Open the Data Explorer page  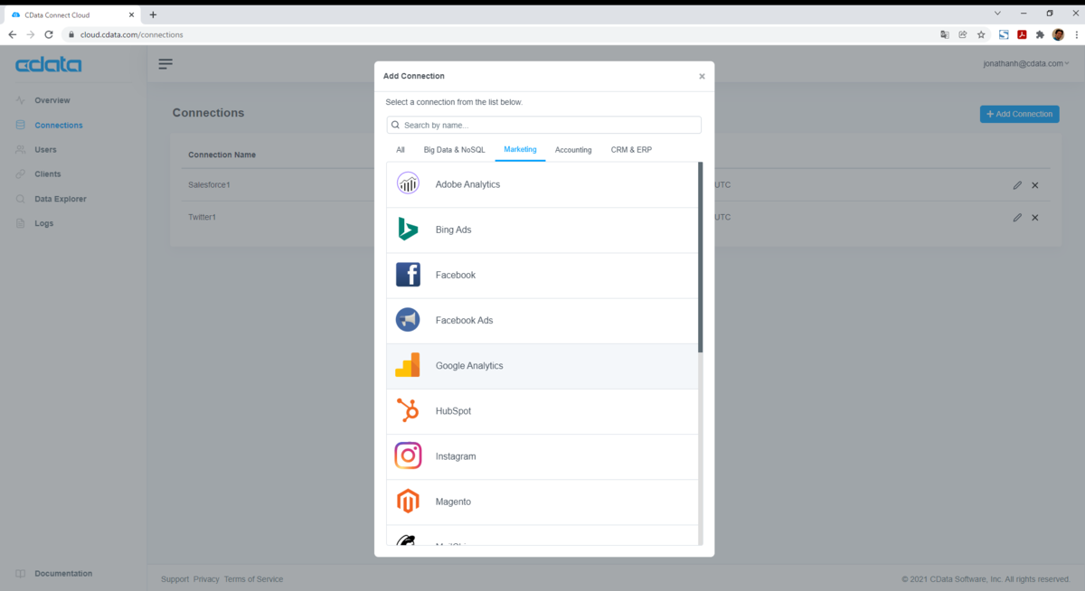point(61,199)
